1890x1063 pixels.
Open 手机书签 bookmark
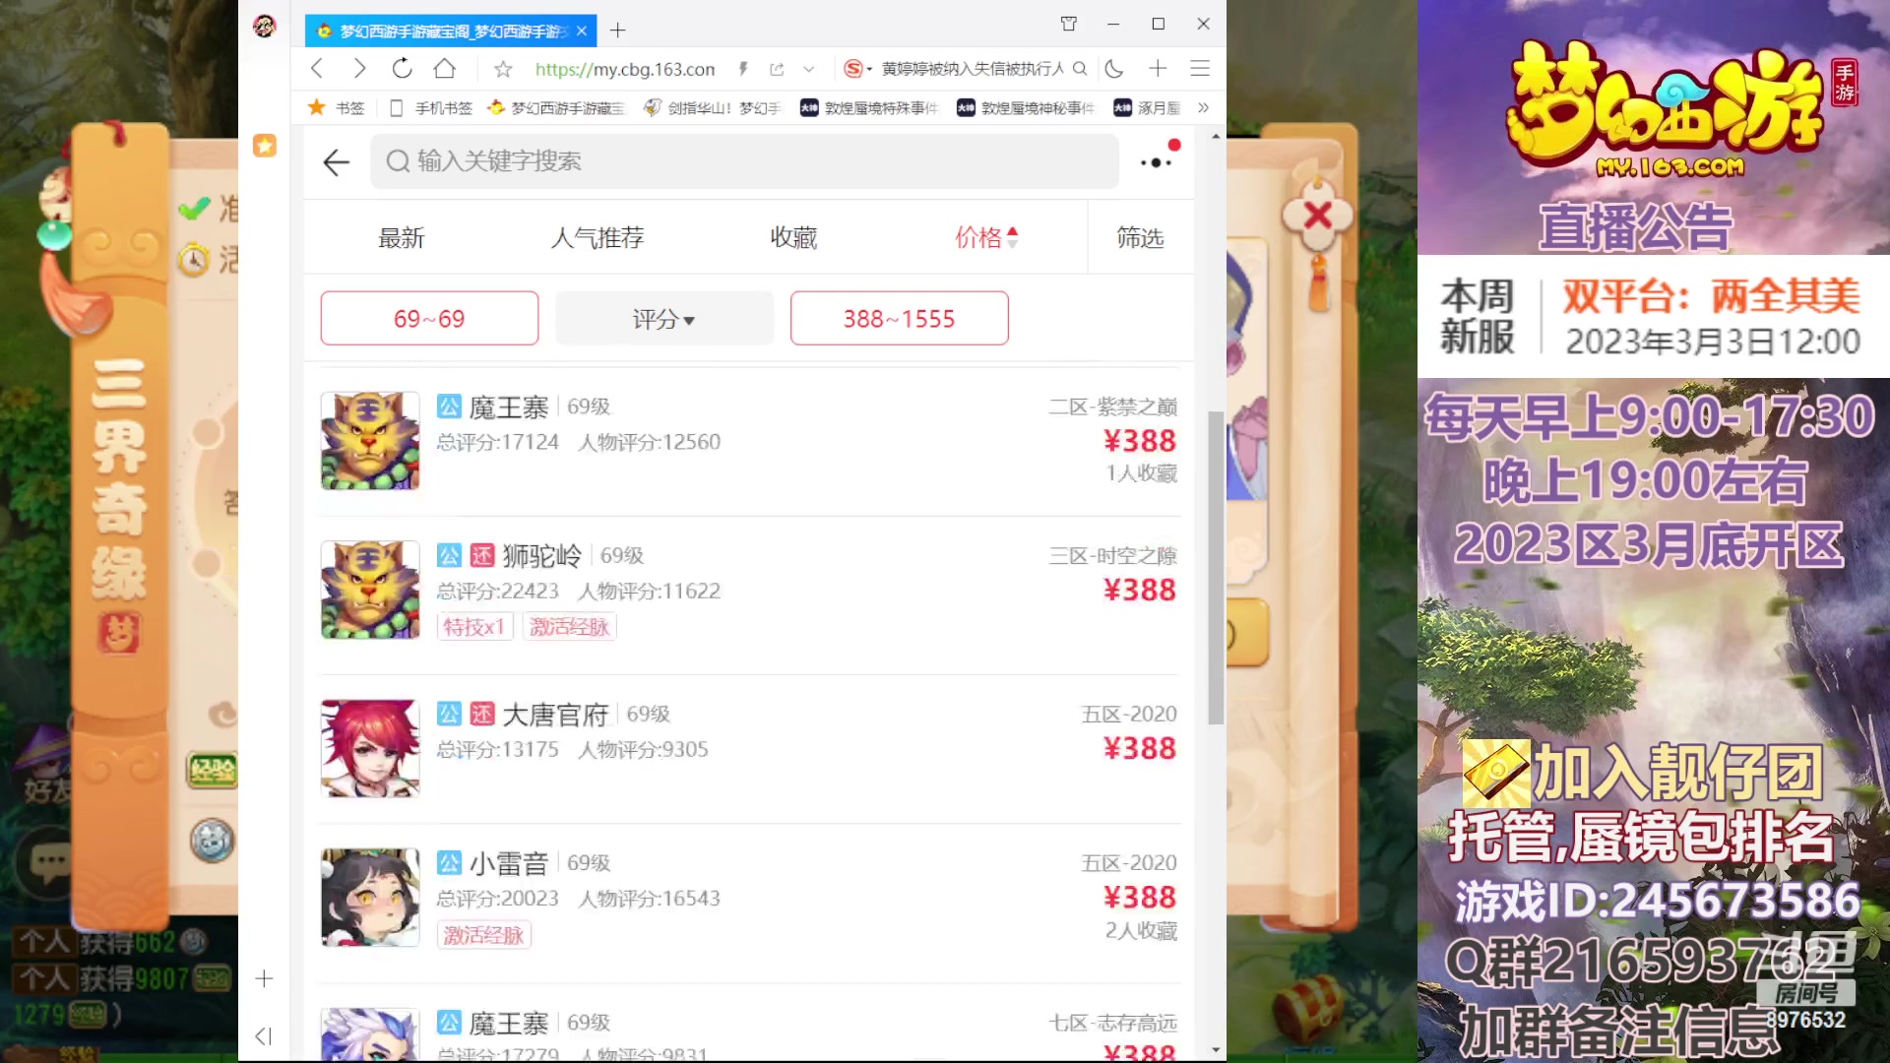(431, 107)
